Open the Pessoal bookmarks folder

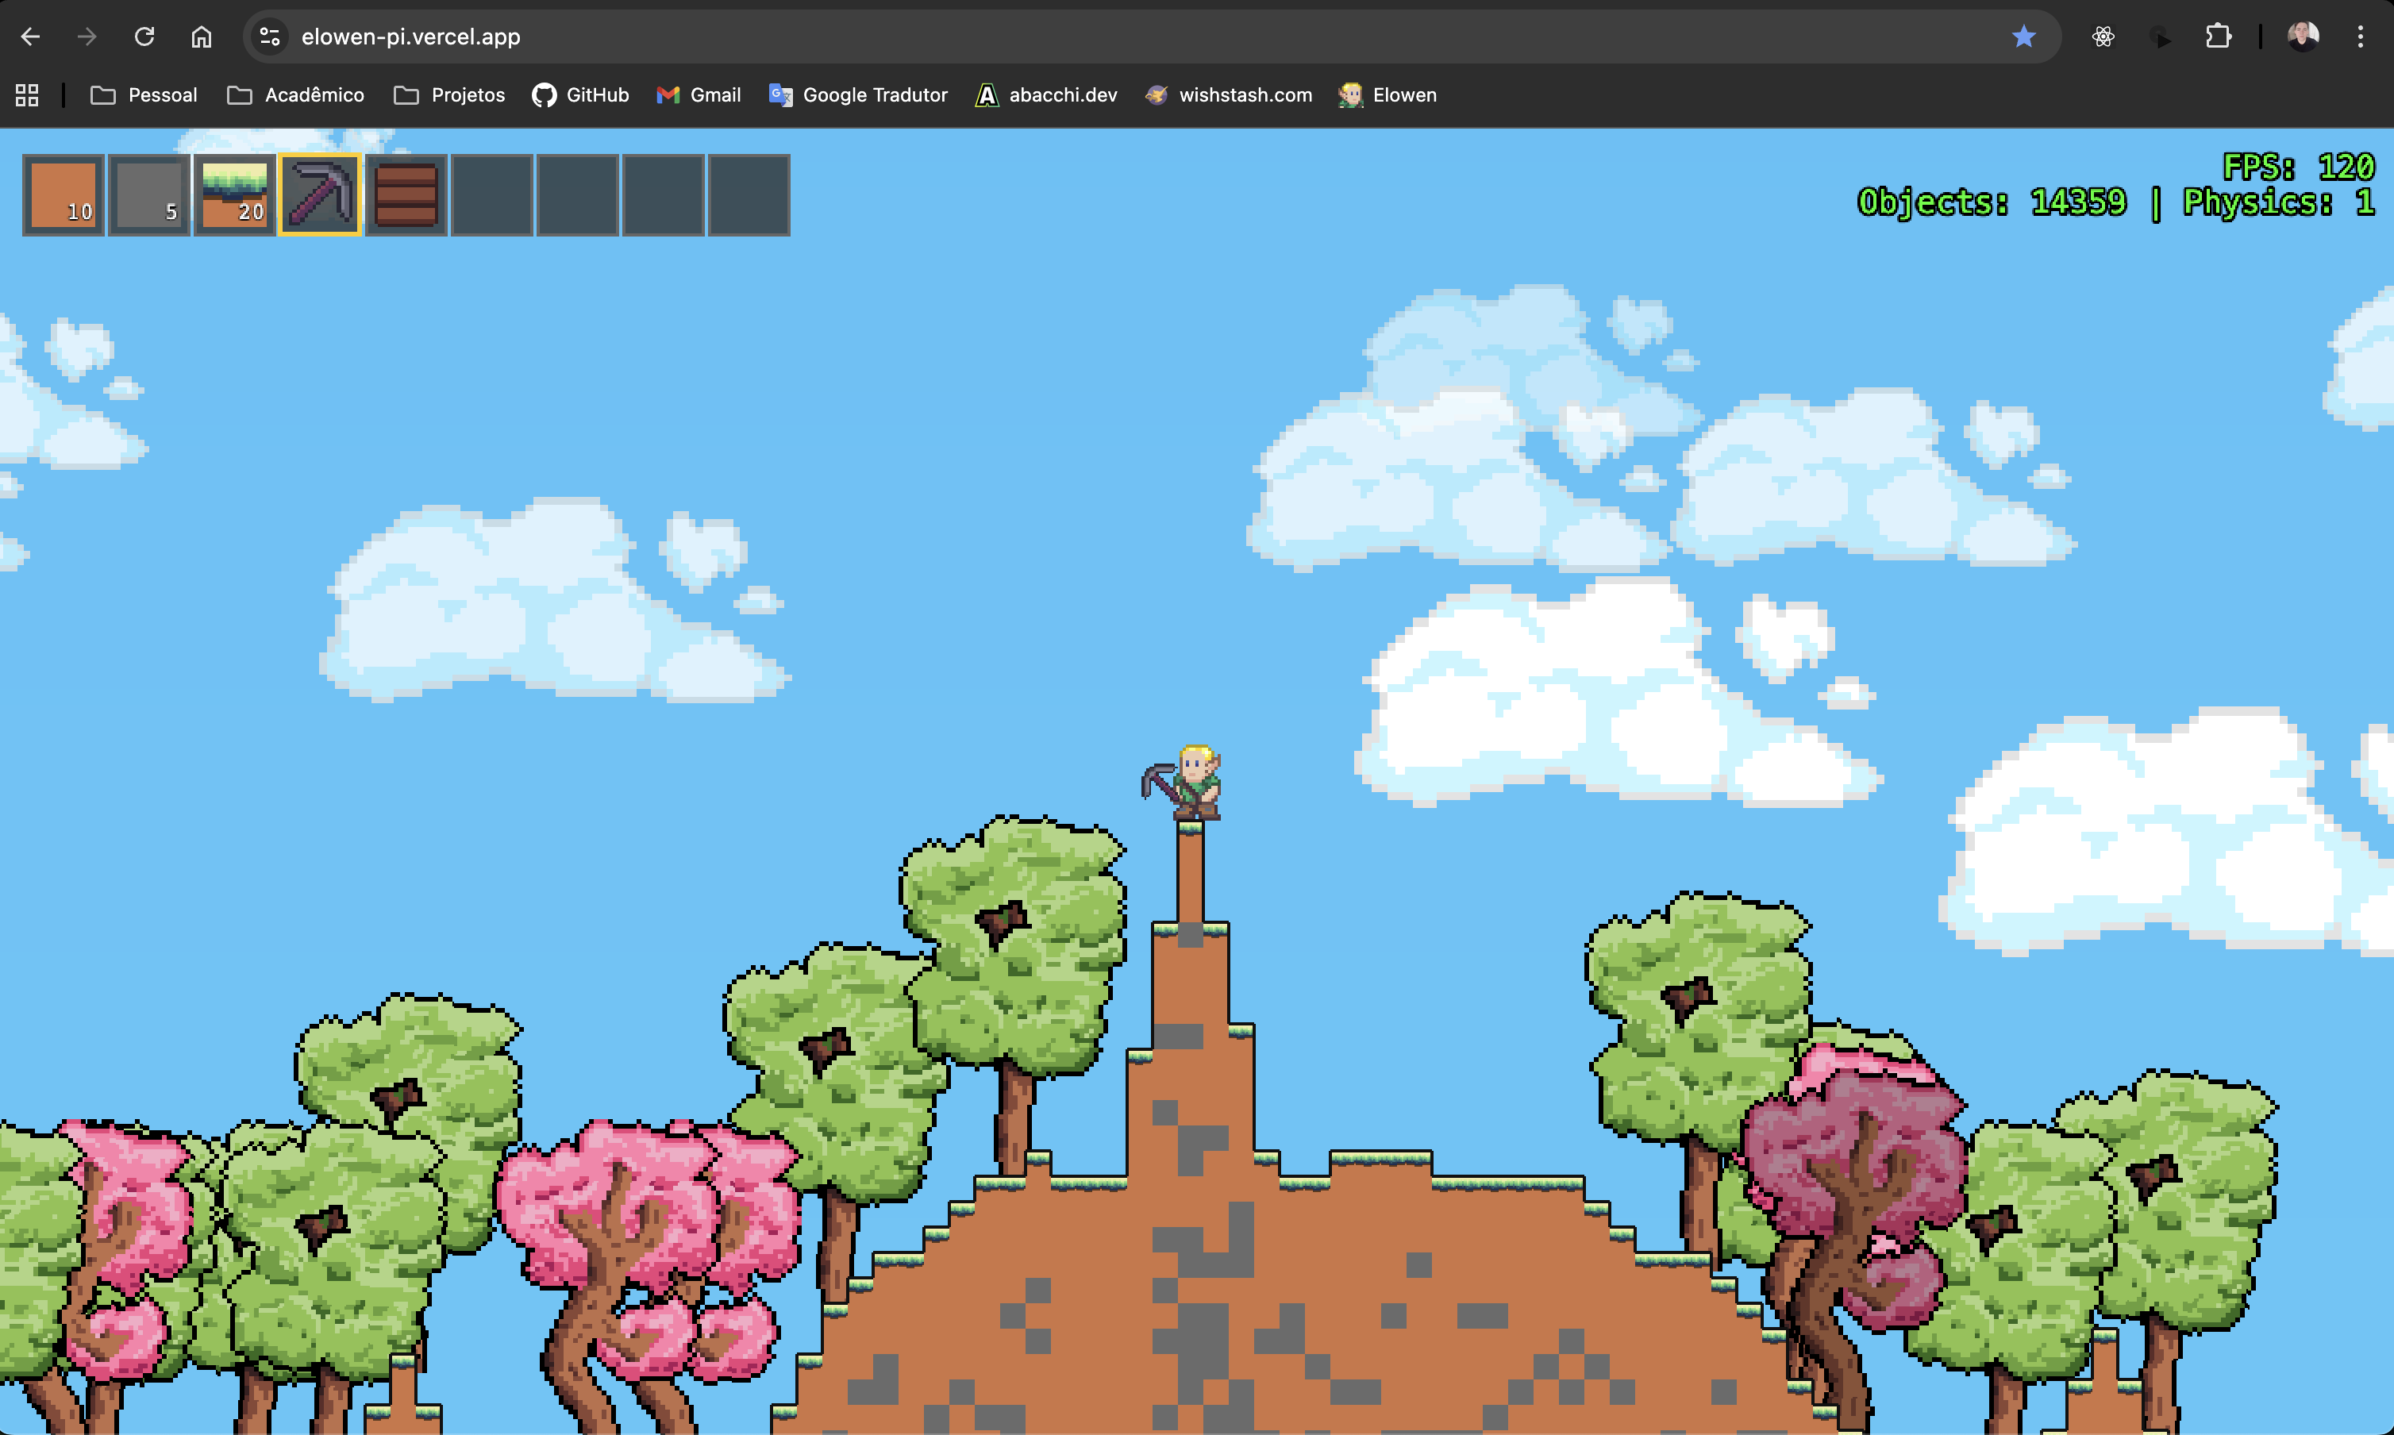144,94
